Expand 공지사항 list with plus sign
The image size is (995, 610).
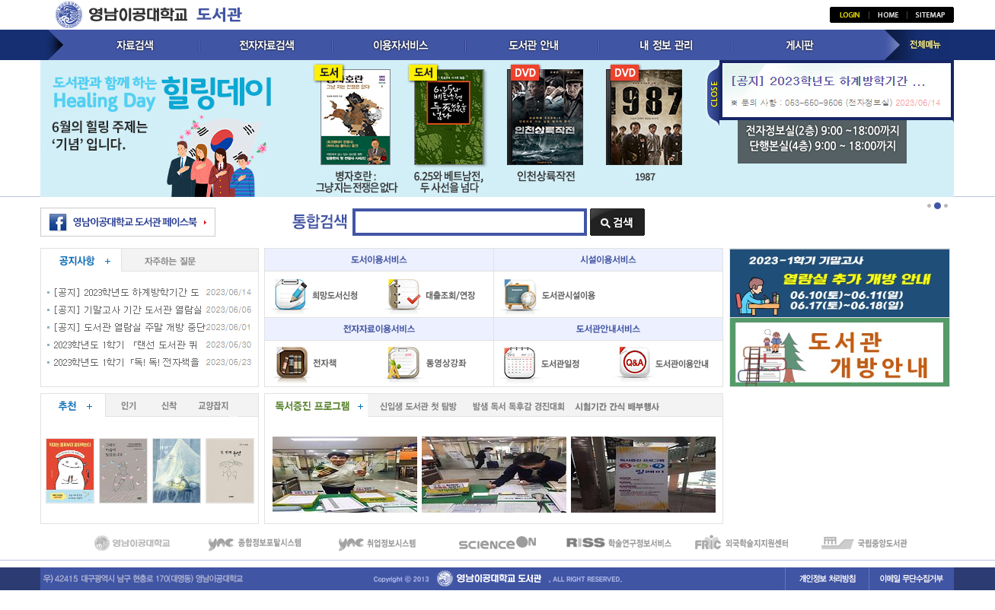107,262
